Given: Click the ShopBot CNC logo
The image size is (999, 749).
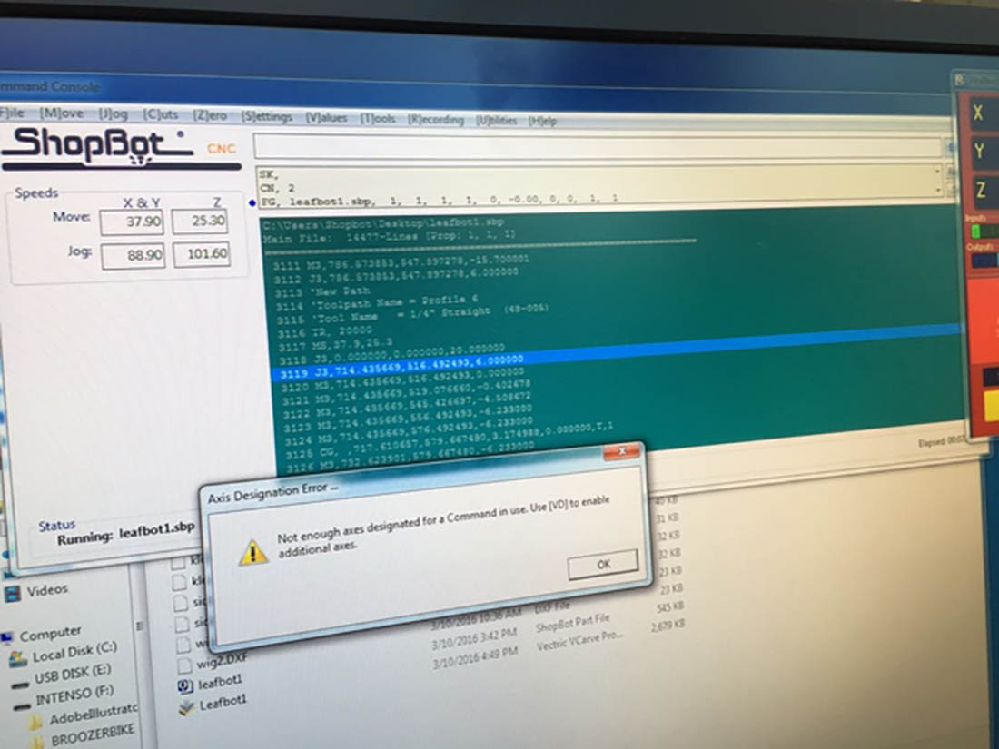Looking at the screenshot, I should click(x=121, y=147).
